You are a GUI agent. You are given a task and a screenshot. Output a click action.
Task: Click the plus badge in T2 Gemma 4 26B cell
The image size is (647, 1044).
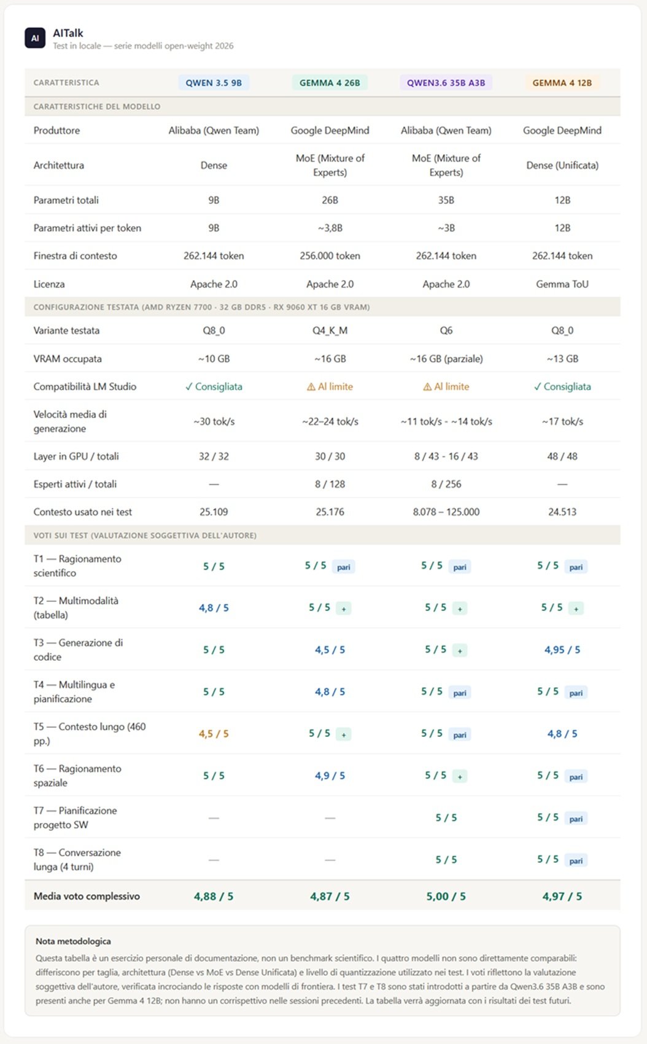(x=344, y=609)
